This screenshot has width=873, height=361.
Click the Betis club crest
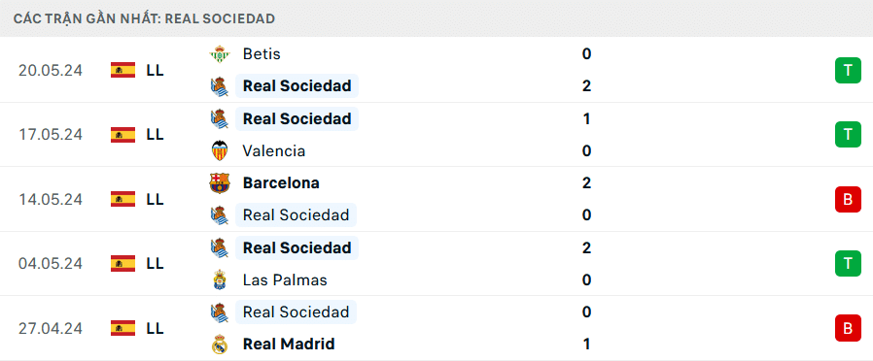coord(220,54)
